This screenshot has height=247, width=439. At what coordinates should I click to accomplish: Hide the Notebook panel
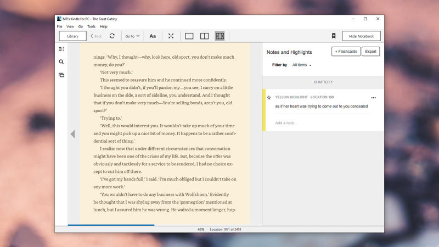(362, 36)
